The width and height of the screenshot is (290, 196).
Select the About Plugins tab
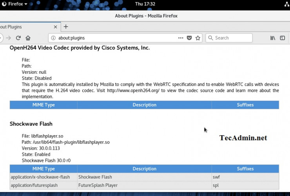pyautogui.click(x=24, y=27)
